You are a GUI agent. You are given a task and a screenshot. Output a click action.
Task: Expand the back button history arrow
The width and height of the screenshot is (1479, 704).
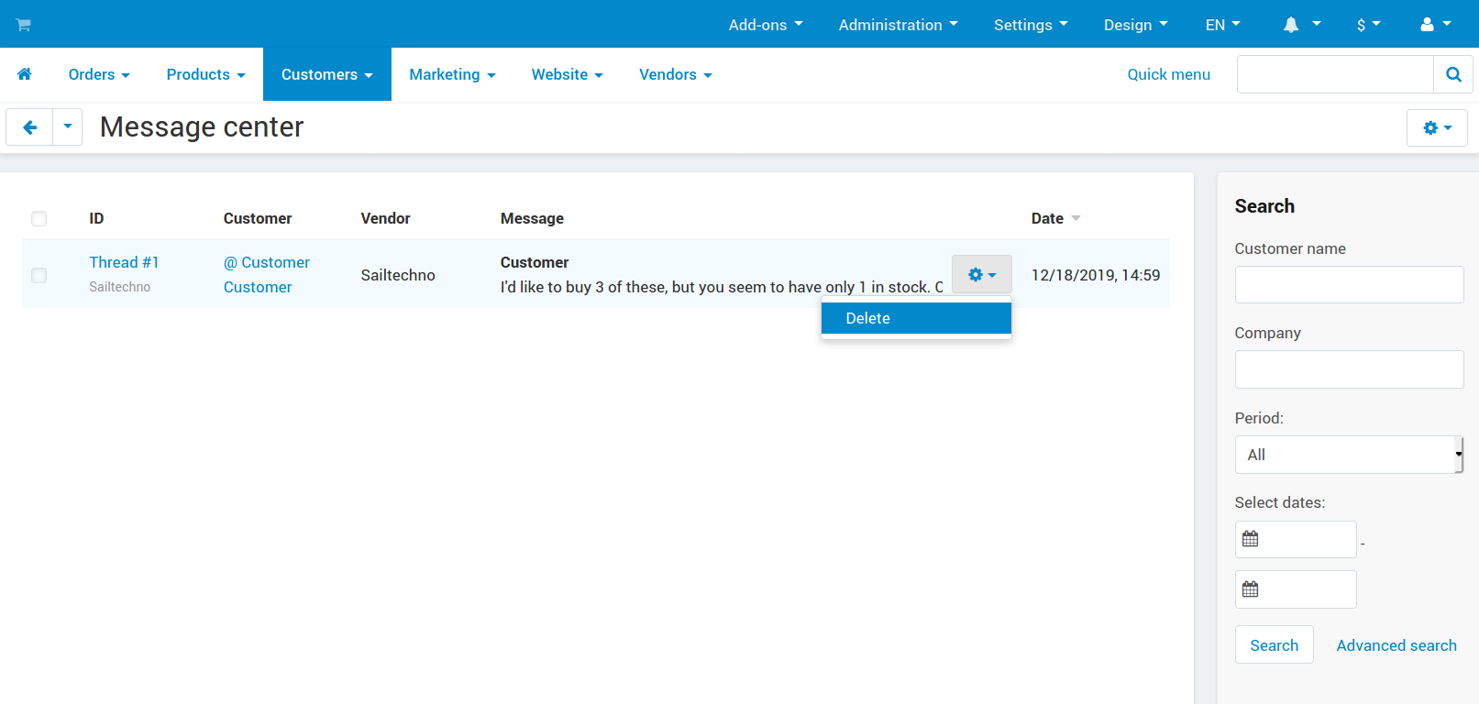click(x=68, y=127)
